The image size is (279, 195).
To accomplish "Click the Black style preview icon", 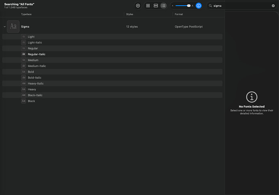I will [x=23, y=101].
